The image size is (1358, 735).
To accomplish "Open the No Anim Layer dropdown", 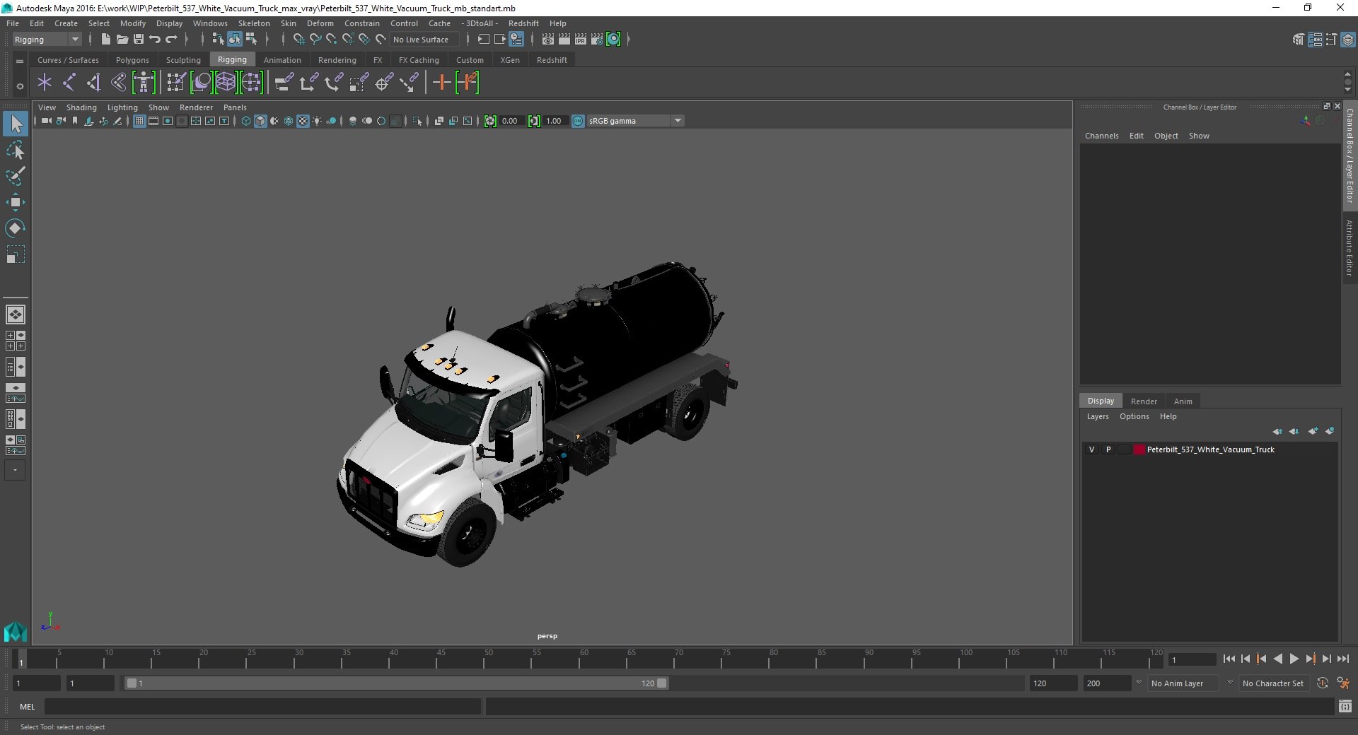I will [x=1185, y=683].
